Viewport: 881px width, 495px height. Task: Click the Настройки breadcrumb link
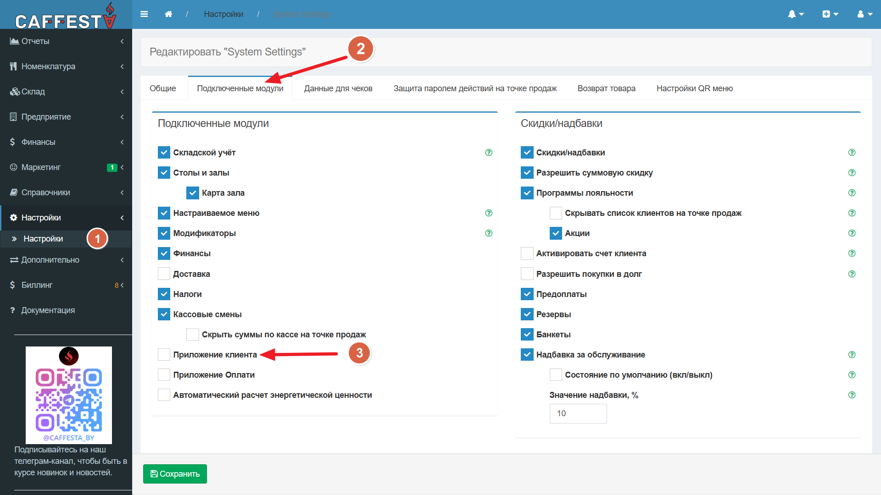(223, 14)
